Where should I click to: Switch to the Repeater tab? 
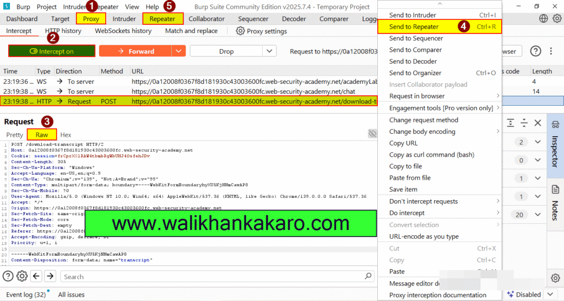162,19
